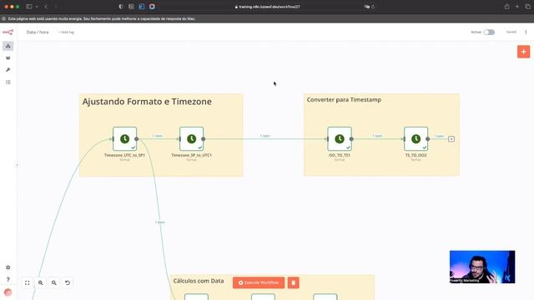Image resolution: width=534 pixels, height=300 pixels.
Task: Open Safari sidebar dropdown arrow
Action: [37, 7]
